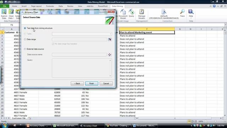227x128 pixels.
Task: Click the clock showing 7:00 PM
Action: point(221,126)
